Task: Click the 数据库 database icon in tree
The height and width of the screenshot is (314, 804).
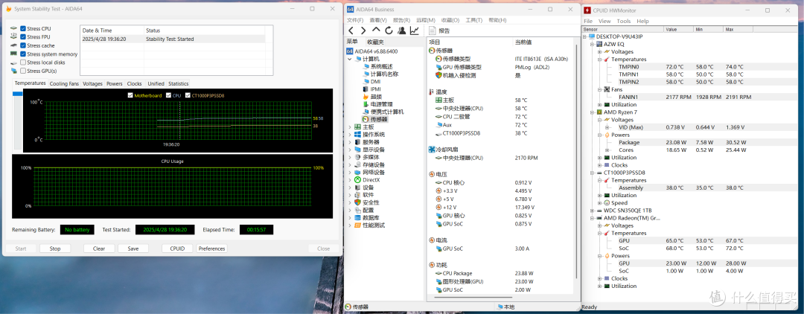Action: (358, 218)
